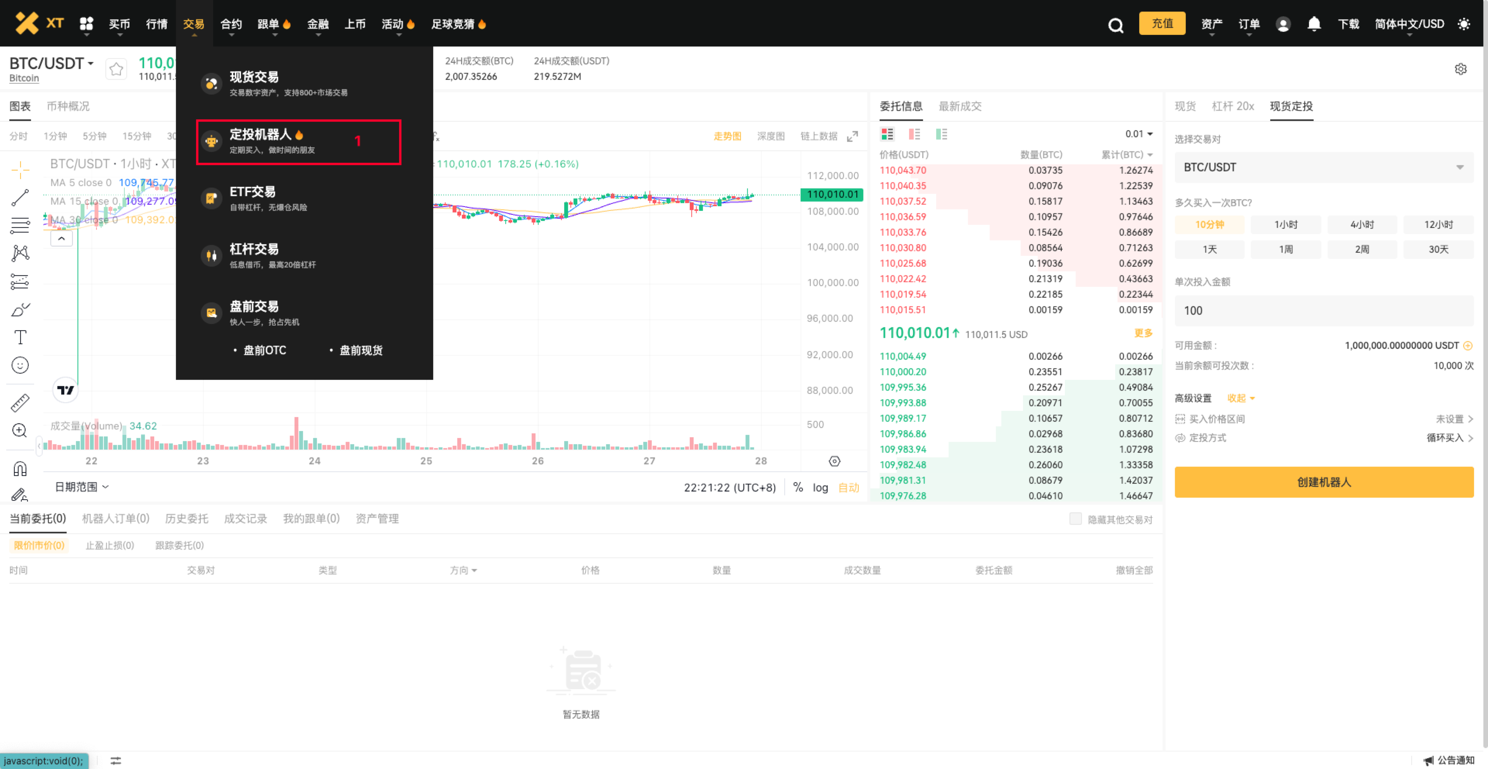This screenshot has width=1488, height=769.
Task: Click 更多 link in order book
Action: coord(1143,333)
